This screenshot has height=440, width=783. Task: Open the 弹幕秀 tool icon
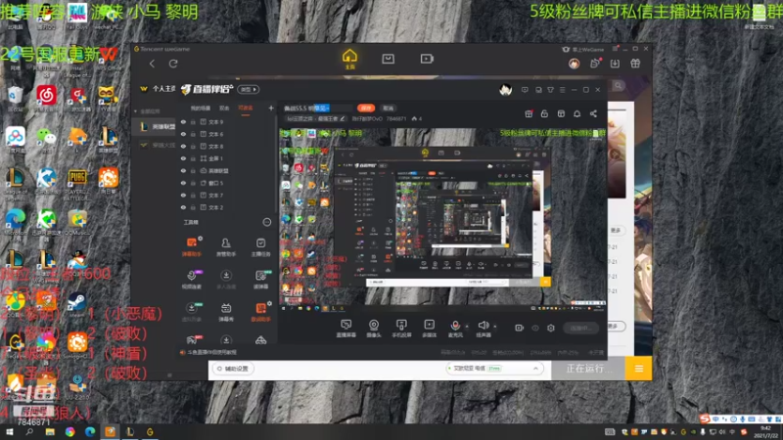tap(226, 312)
